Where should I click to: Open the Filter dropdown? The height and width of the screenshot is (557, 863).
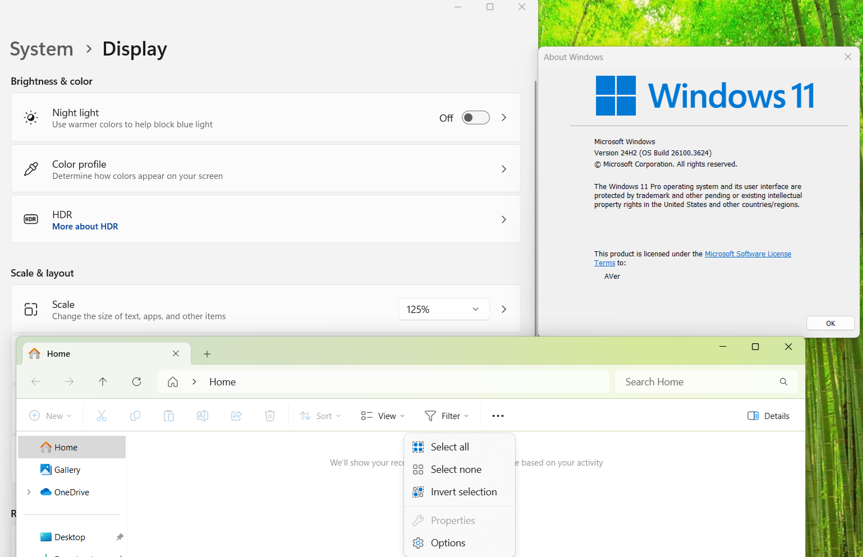(447, 416)
